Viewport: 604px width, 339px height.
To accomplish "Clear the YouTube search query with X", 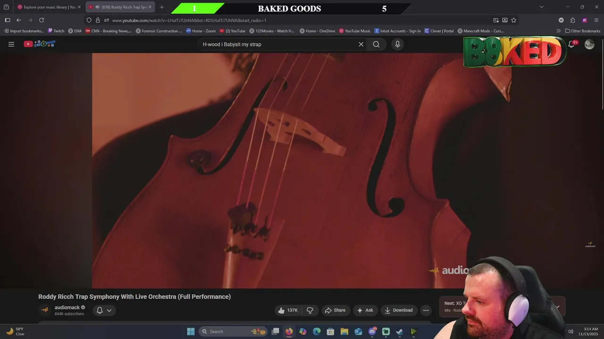I will pos(361,44).
